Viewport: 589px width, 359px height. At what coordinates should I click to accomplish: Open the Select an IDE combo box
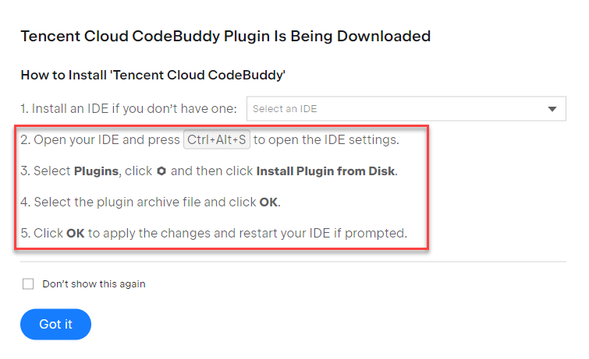pyautogui.click(x=406, y=109)
